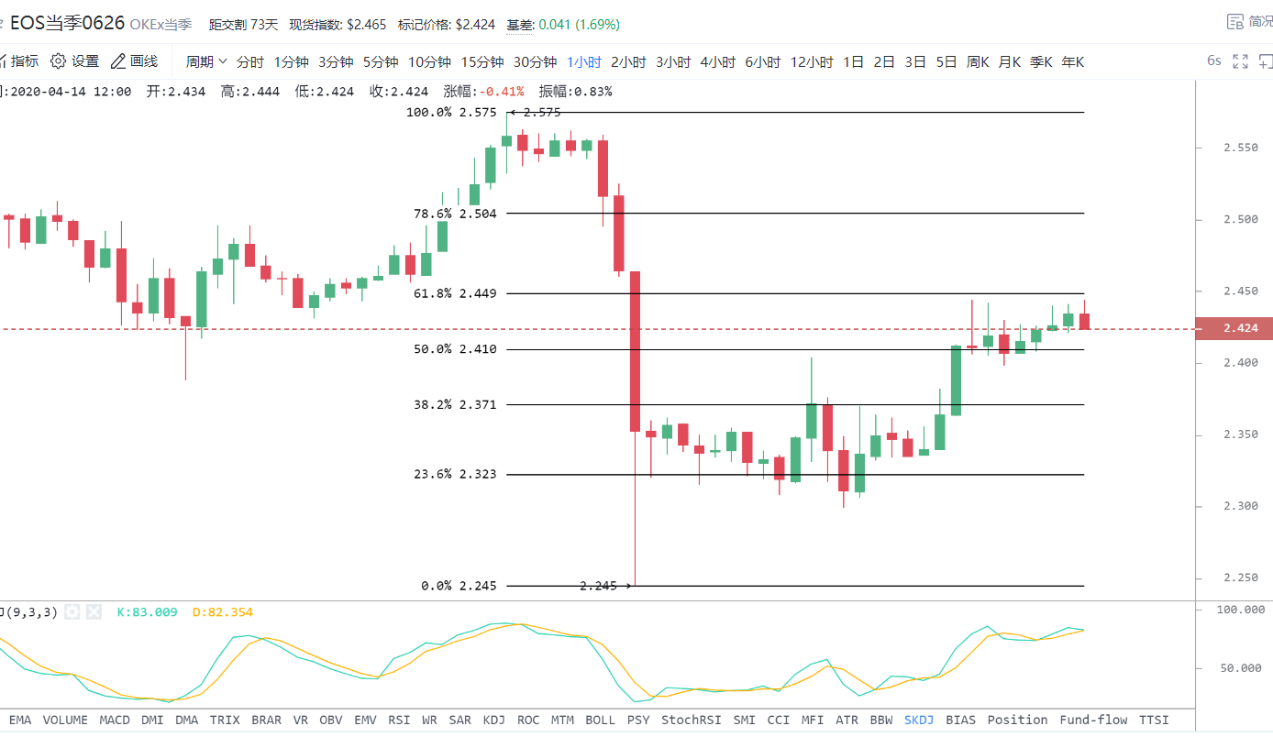Choose the PSY indicator

click(x=638, y=720)
